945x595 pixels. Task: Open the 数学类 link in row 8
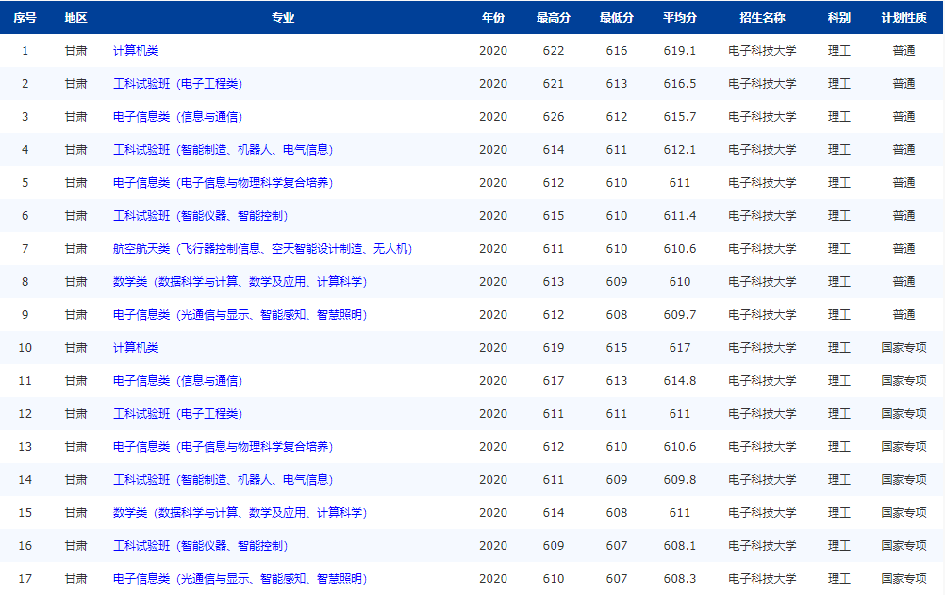coord(240,282)
